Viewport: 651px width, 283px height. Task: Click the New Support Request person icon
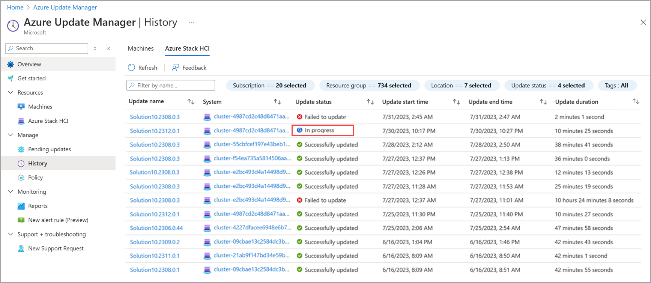tap(21, 248)
